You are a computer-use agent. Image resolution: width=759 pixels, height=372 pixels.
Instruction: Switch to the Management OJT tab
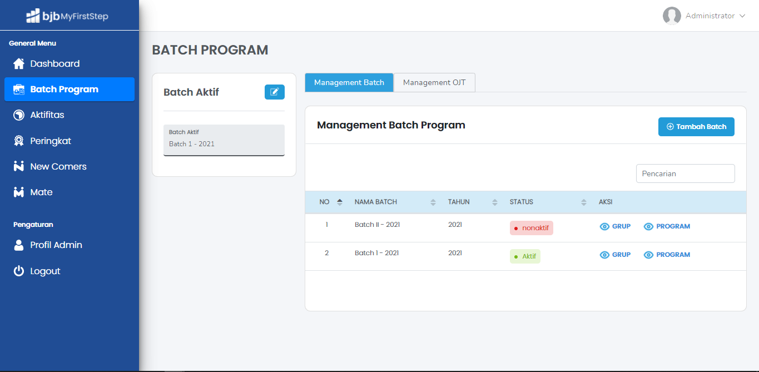(434, 83)
